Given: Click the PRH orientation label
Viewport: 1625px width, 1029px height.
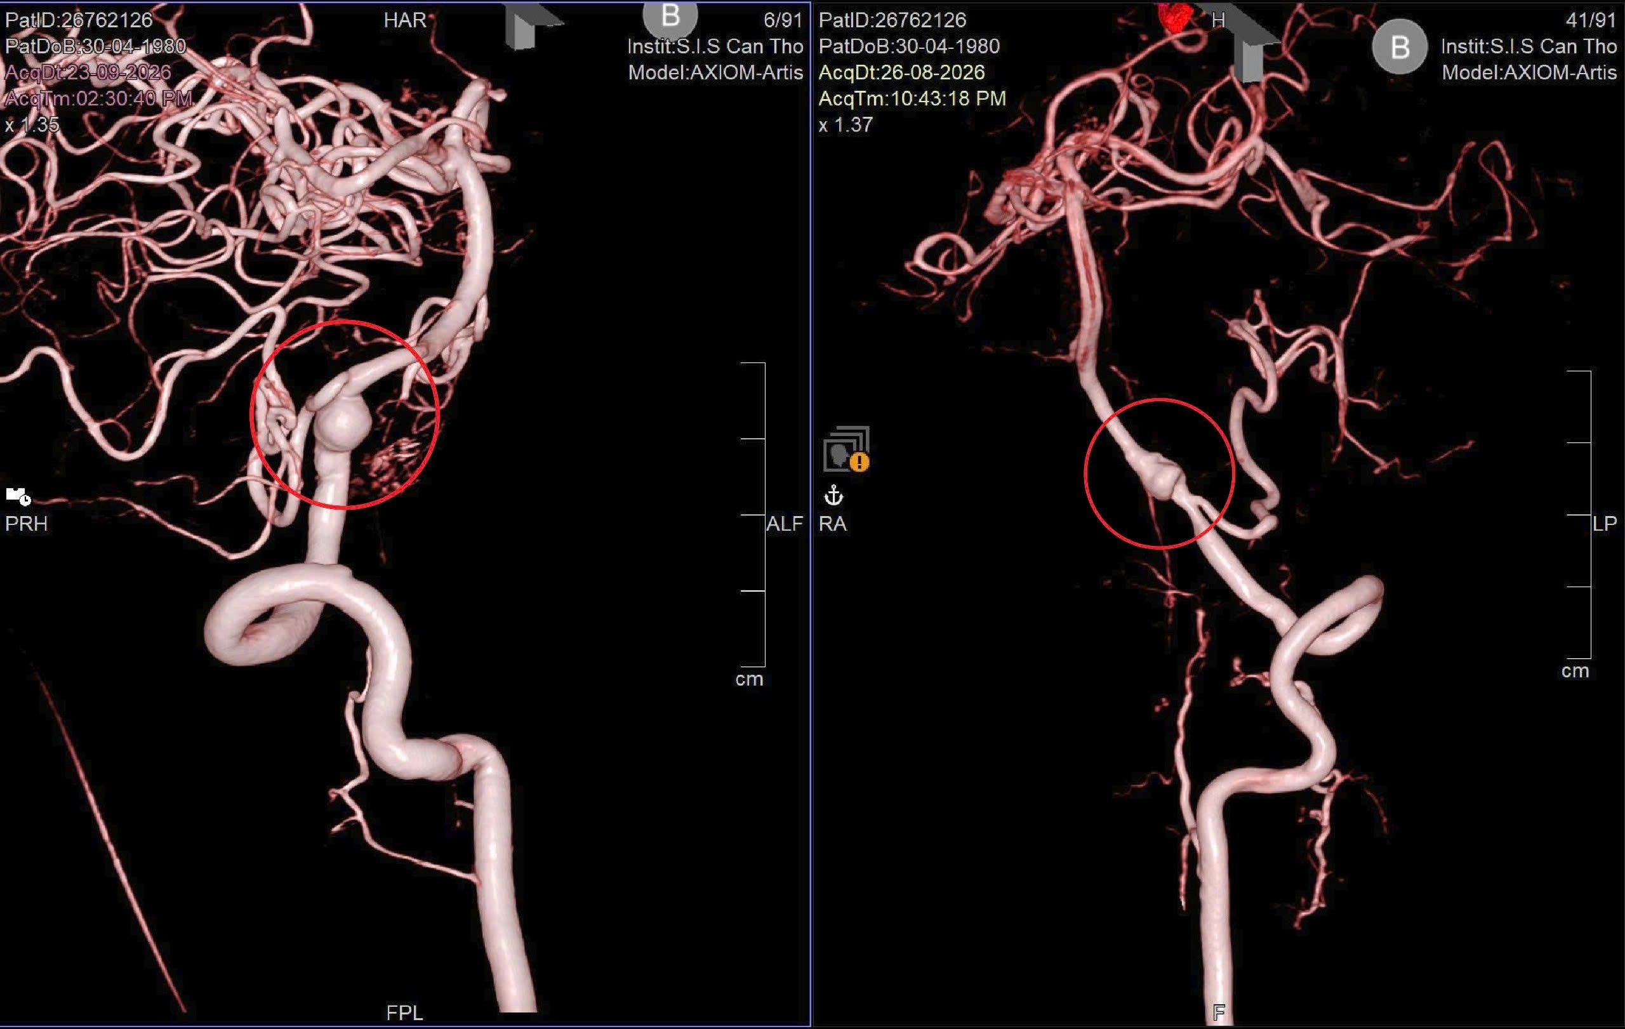Looking at the screenshot, I should pyautogui.click(x=26, y=524).
